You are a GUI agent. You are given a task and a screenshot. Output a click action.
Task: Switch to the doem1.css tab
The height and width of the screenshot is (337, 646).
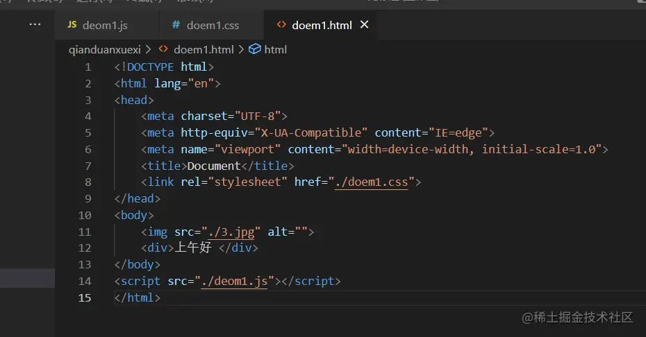211,25
